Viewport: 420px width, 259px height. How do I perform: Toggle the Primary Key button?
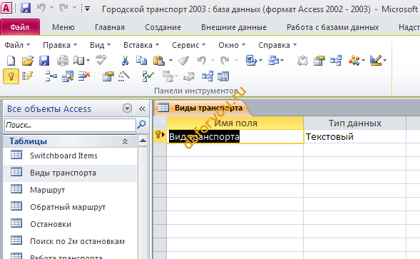(11, 76)
